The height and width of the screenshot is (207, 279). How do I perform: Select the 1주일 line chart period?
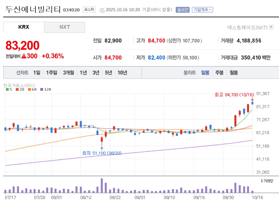51,72
